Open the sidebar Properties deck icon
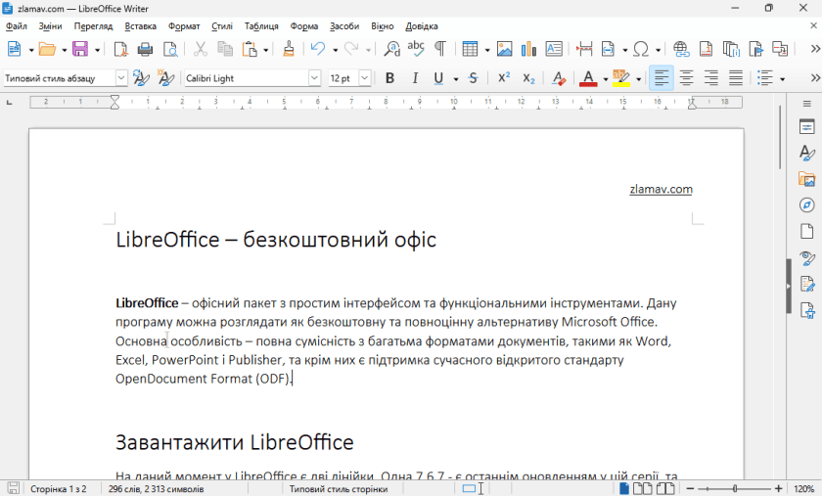822x496 pixels. 806,126
